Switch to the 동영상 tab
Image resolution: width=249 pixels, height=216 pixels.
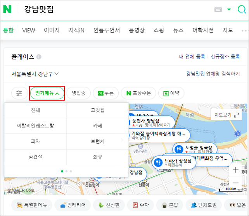point(137,30)
